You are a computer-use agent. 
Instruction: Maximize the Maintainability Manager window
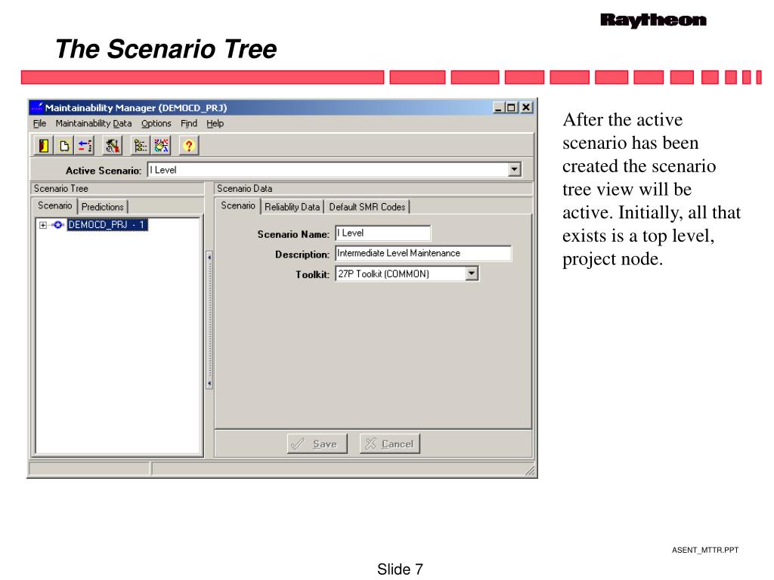click(x=511, y=107)
